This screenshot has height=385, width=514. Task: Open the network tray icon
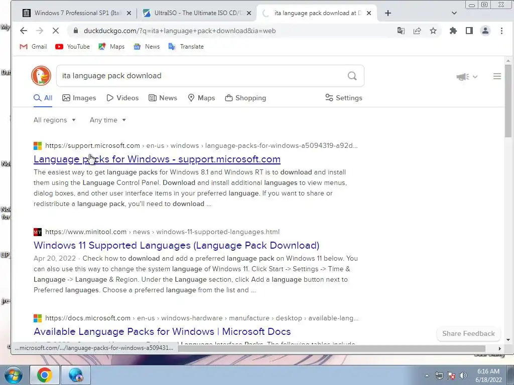(x=439, y=375)
